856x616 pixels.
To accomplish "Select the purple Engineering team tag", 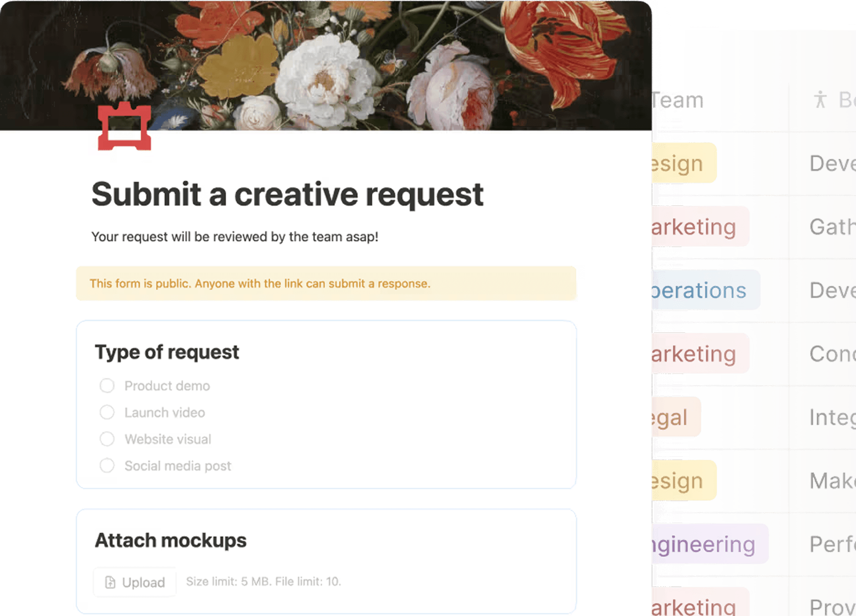I will [x=706, y=544].
